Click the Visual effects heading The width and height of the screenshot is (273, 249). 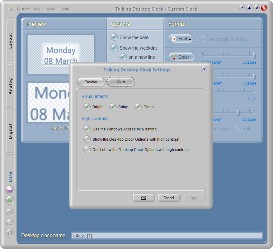pos(95,96)
